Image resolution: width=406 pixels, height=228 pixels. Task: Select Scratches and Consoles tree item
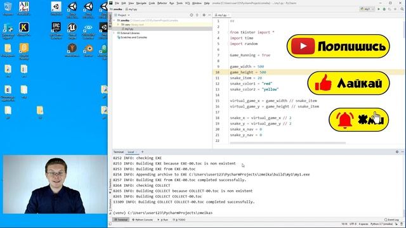pyautogui.click(x=133, y=37)
